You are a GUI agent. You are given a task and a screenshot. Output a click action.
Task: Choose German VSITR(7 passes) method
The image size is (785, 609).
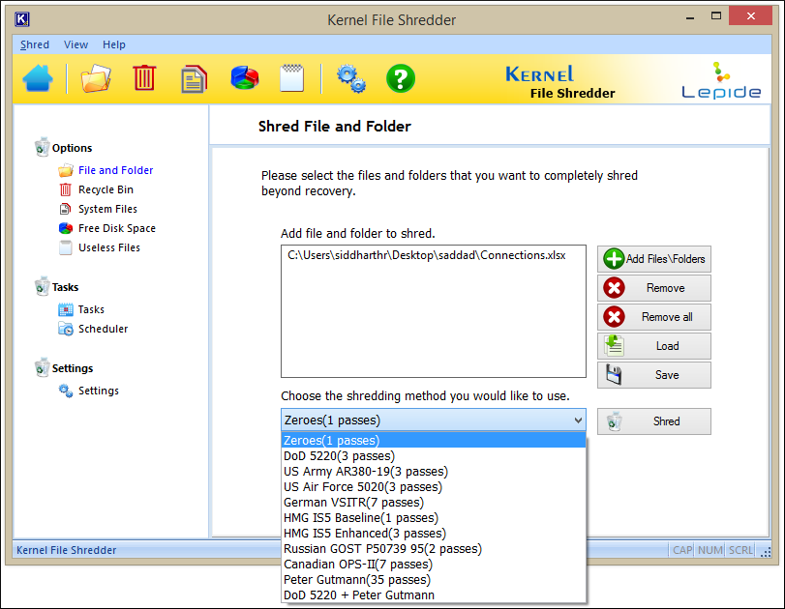(434, 503)
